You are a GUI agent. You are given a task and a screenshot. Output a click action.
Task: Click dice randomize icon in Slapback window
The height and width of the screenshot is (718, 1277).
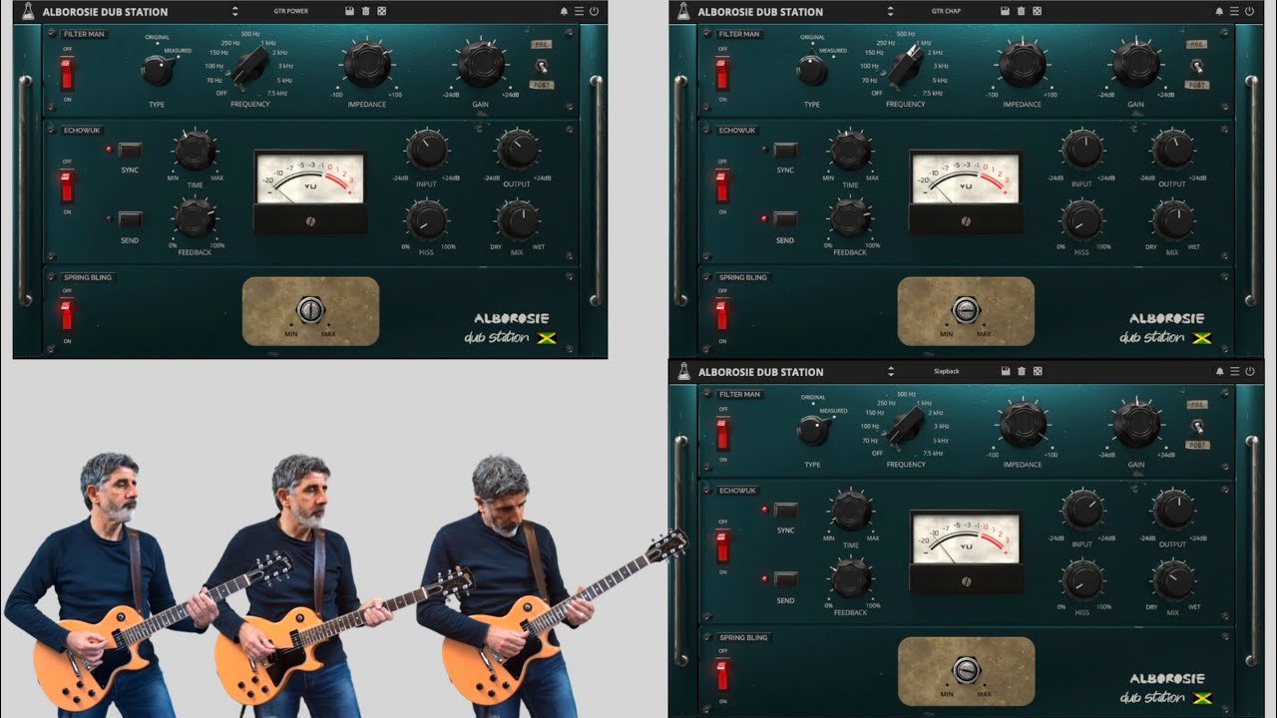1038,371
